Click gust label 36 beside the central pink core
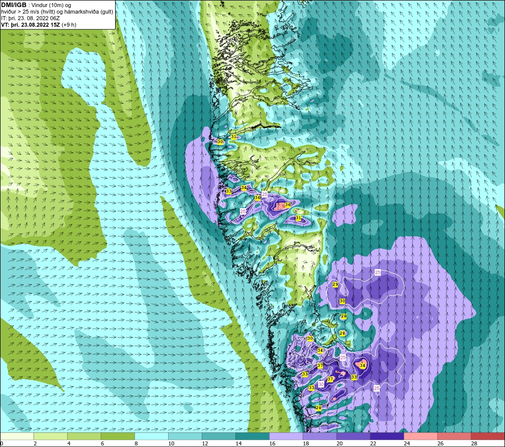This screenshot has width=505, height=447. coord(288,205)
